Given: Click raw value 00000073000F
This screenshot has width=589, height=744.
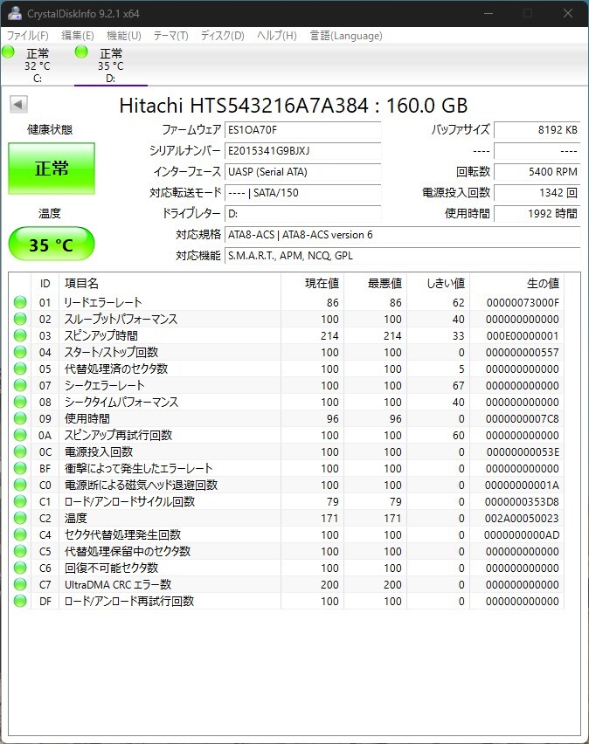Looking at the screenshot, I should tap(523, 303).
